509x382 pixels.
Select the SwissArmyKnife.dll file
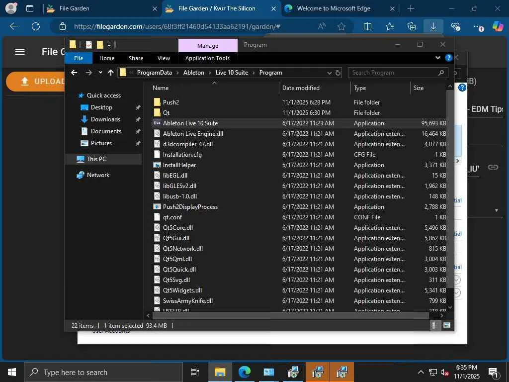click(187, 301)
